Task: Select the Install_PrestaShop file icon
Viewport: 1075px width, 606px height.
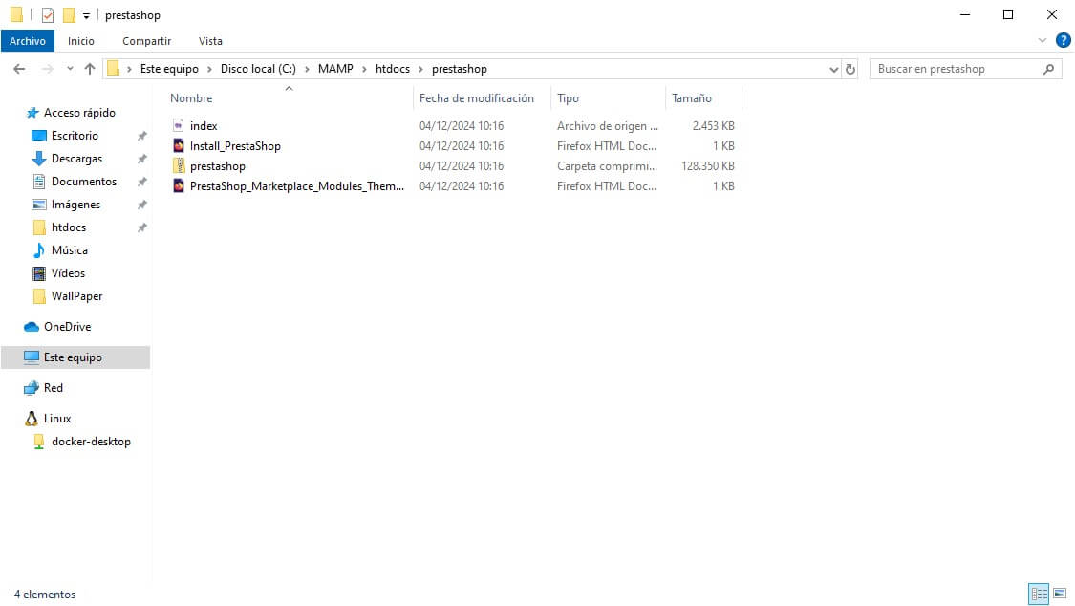Action: click(179, 145)
